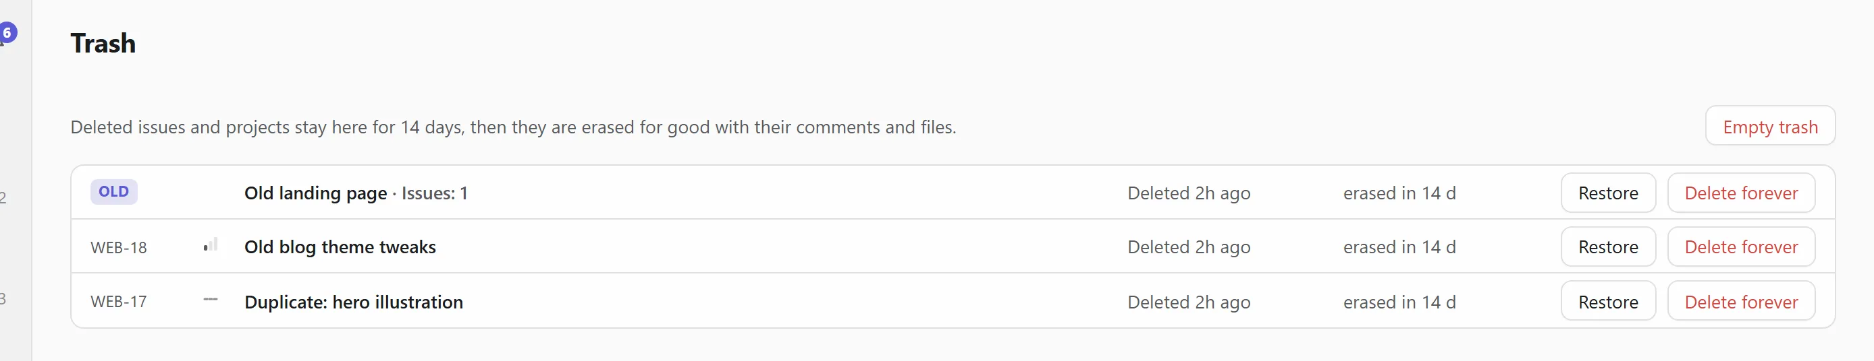Delete forever the WEB-17 issue

(x=1741, y=302)
